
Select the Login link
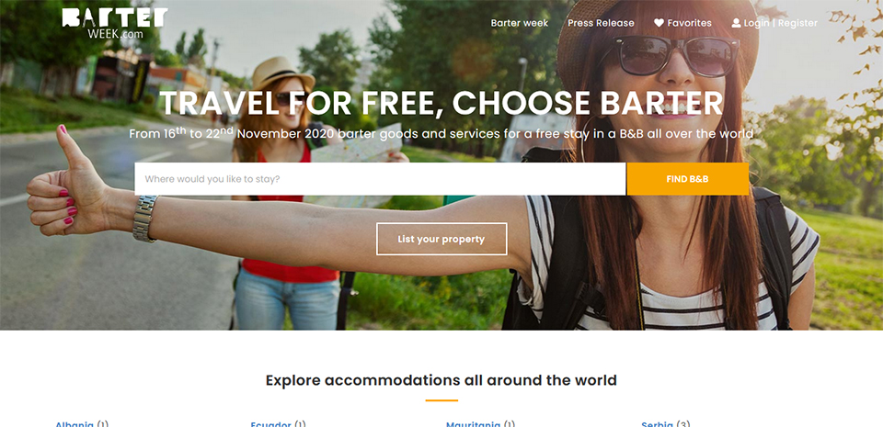coord(756,23)
